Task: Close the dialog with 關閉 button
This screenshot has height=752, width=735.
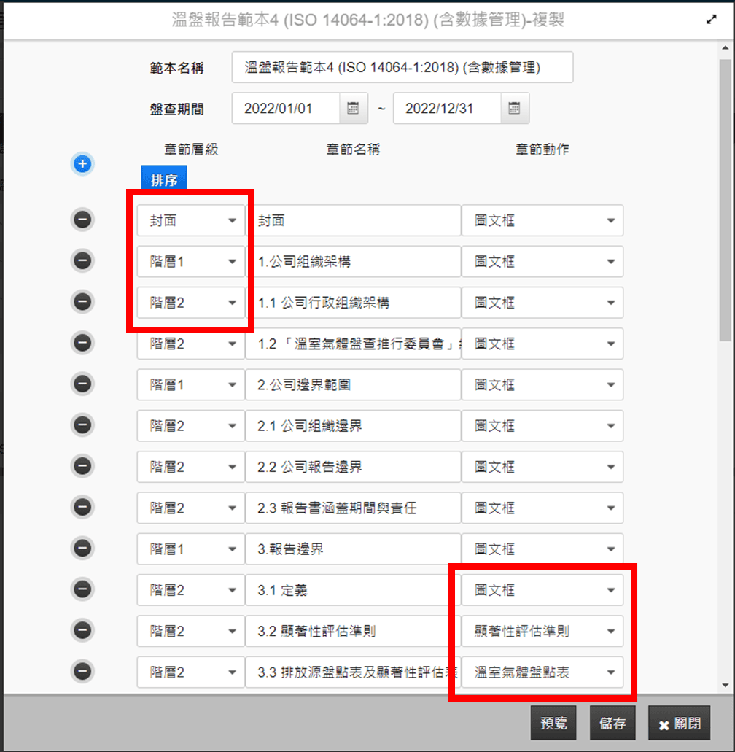Action: (x=679, y=724)
